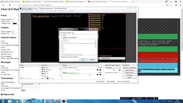183x103 pixels.
Task: Open settings gear for Mic/Aux channel
Action: point(100,75)
